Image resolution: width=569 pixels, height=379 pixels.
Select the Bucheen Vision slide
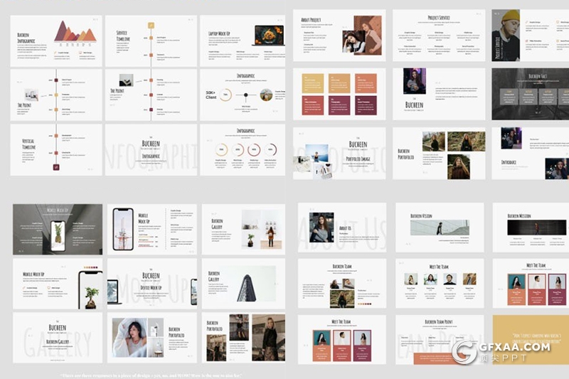[438, 228]
